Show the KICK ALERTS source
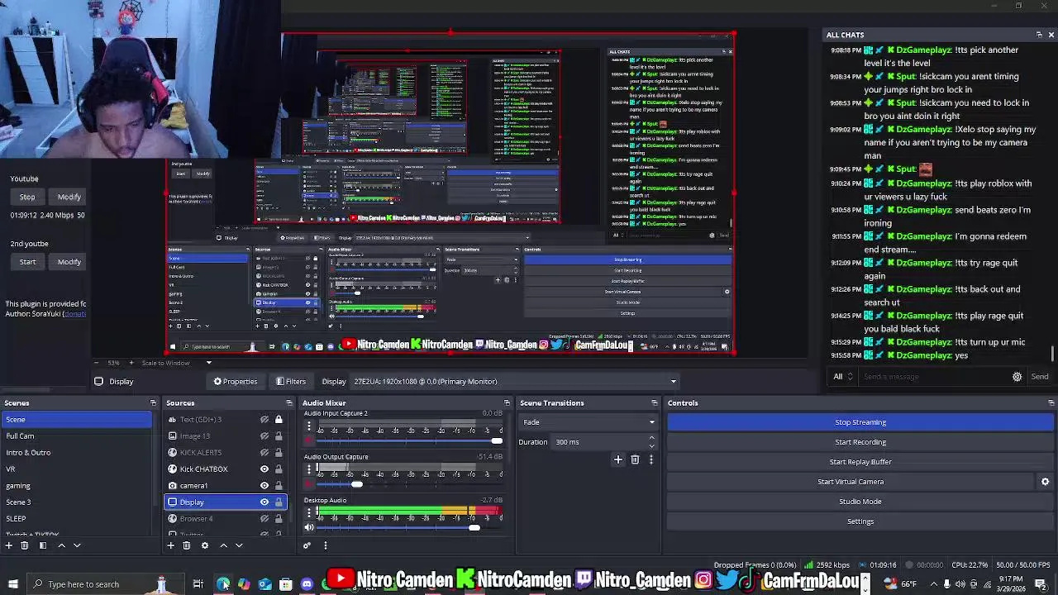1058x595 pixels. click(264, 453)
